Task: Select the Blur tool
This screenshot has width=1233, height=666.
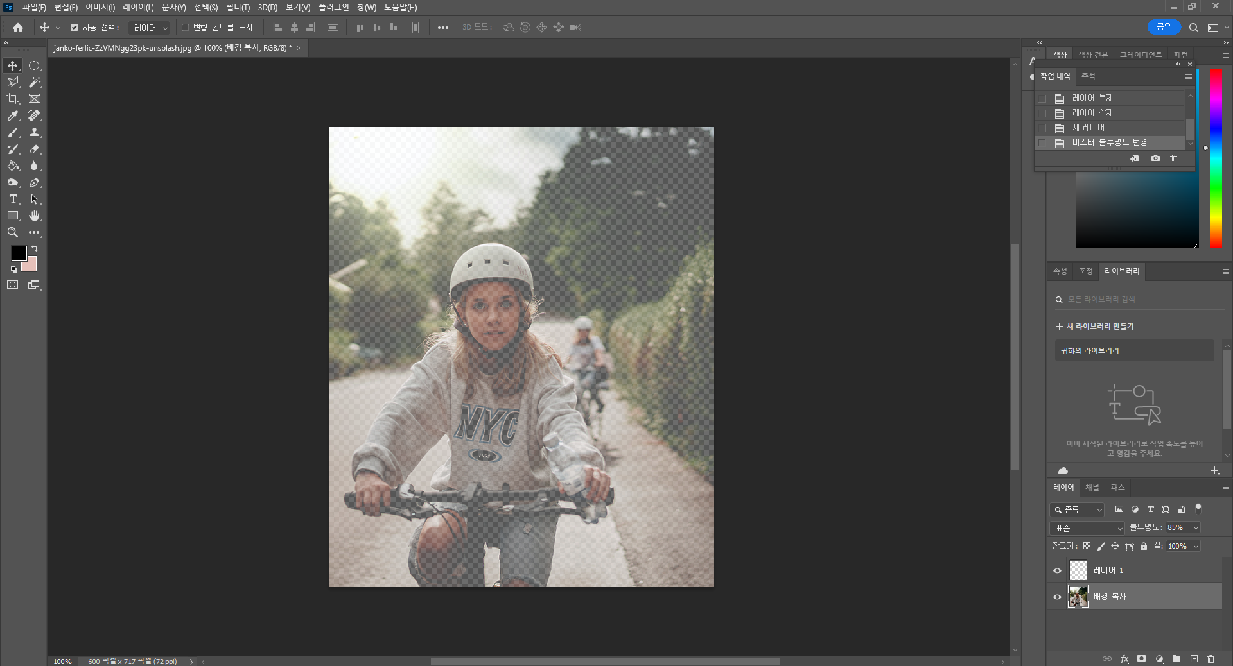Action: [x=35, y=166]
